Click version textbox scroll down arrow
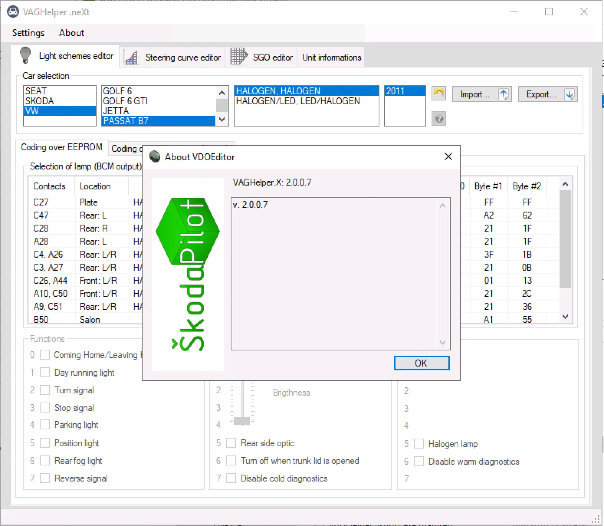The image size is (604, 526). click(x=443, y=342)
